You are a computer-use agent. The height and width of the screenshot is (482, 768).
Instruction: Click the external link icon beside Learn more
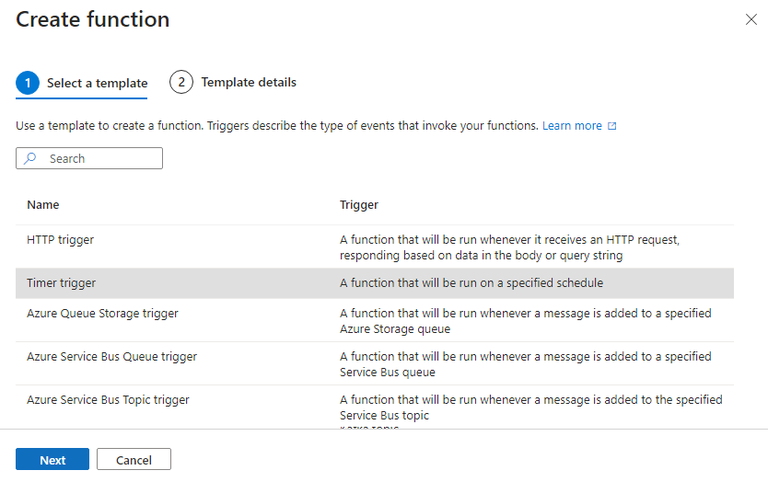[612, 126]
